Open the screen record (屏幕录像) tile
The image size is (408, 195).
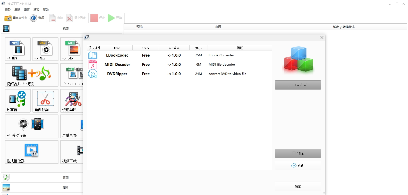(72, 126)
